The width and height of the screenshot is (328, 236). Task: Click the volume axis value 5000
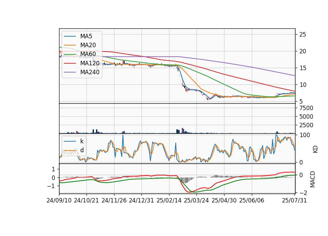tap(306, 117)
